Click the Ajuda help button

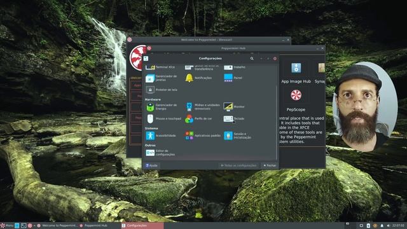coord(151,165)
